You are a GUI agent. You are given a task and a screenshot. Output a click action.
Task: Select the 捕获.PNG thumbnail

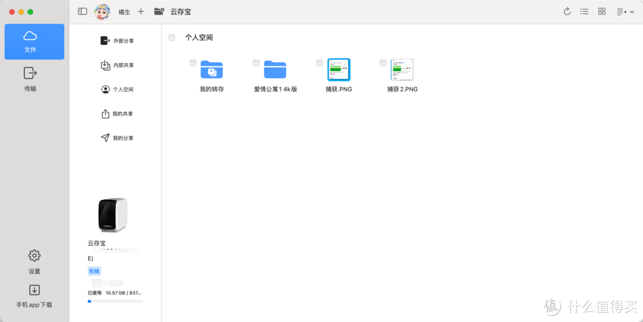(x=339, y=70)
